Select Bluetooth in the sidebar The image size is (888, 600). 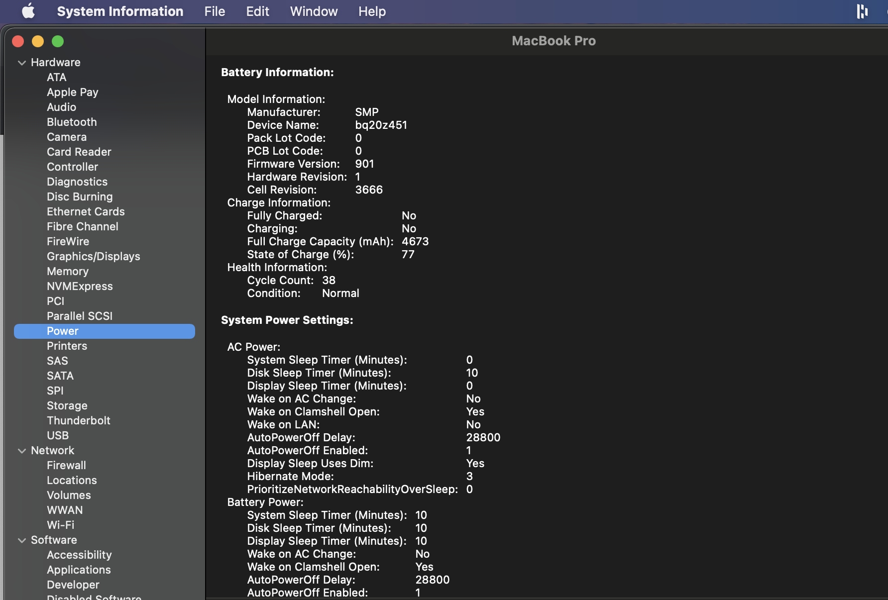(72, 122)
